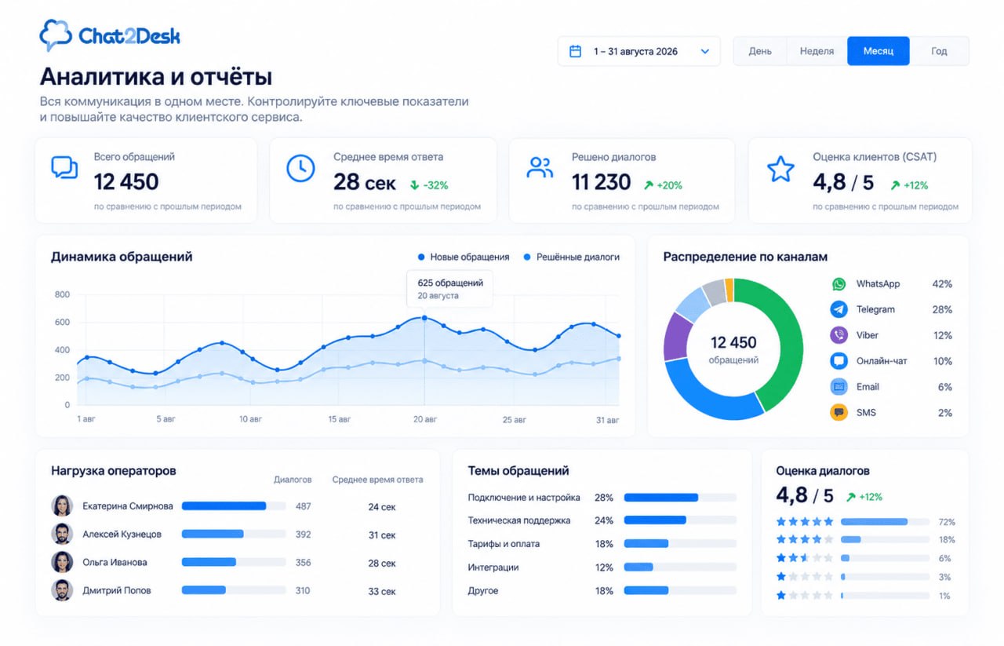Click the one-star rating row stars
This screenshot has height=646, width=1004.
pos(805,596)
